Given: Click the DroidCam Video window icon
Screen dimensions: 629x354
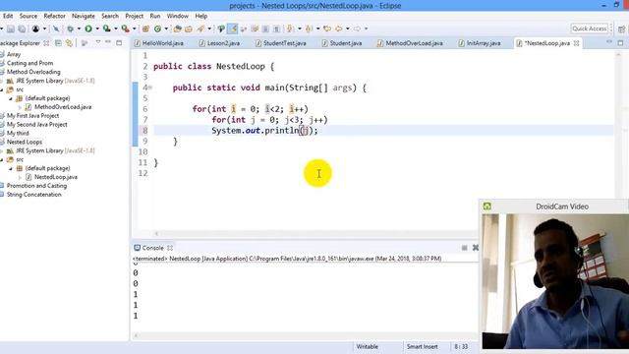Looking at the screenshot, I should tap(487, 206).
